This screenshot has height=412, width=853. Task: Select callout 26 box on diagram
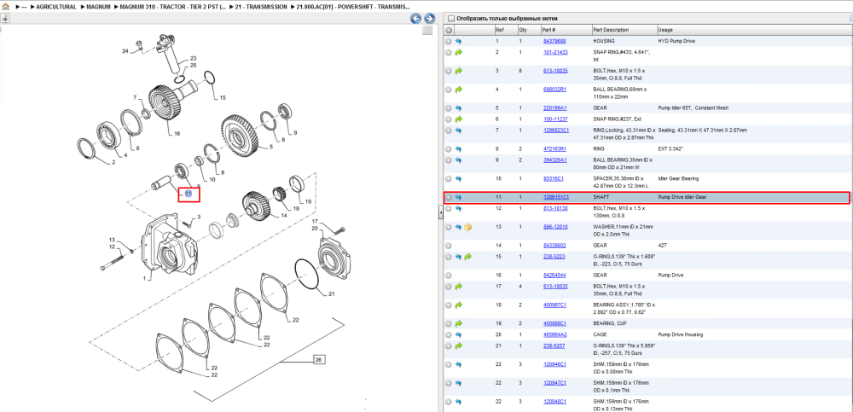click(x=319, y=359)
